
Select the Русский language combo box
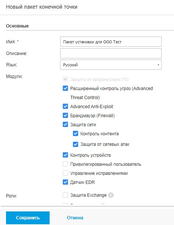pyautogui.click(x=111, y=65)
